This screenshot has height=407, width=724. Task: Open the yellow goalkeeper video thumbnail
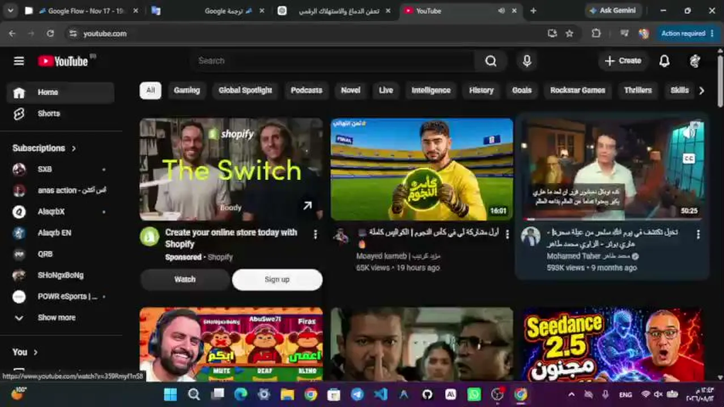422,169
